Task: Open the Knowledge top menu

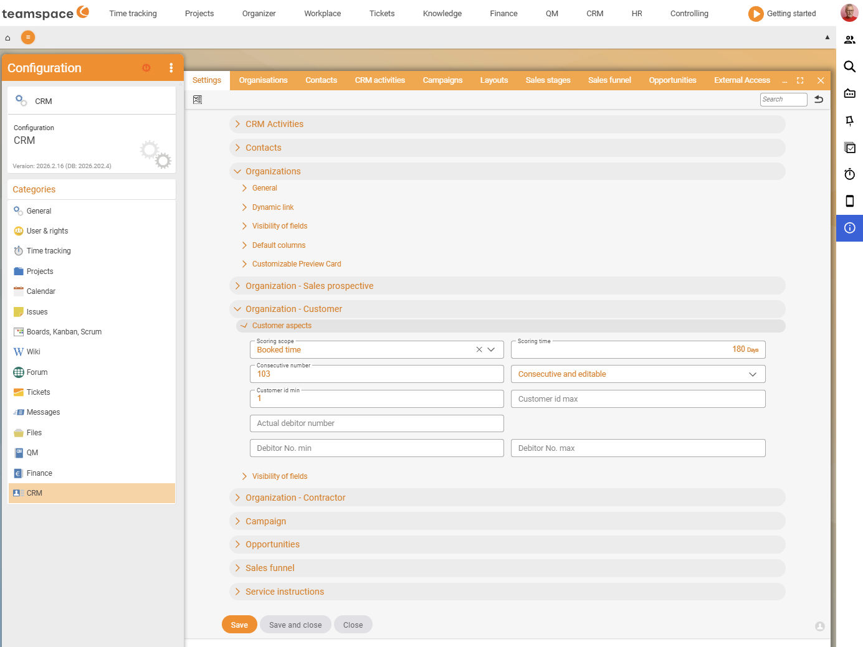Action: coord(442,14)
